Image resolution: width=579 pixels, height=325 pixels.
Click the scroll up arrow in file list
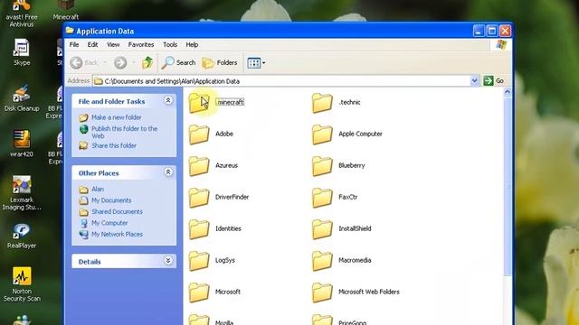tap(508, 92)
